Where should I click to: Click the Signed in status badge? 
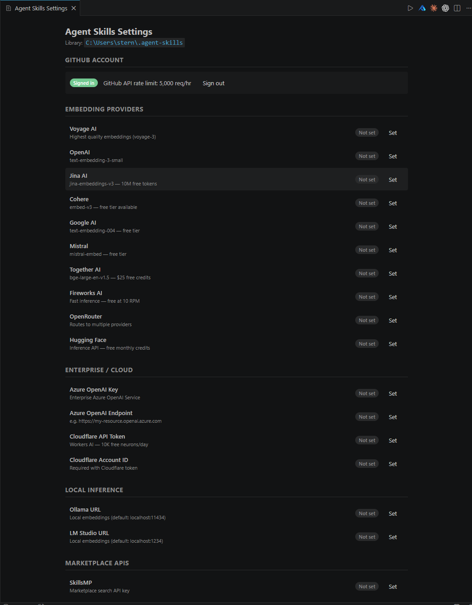[x=83, y=83]
